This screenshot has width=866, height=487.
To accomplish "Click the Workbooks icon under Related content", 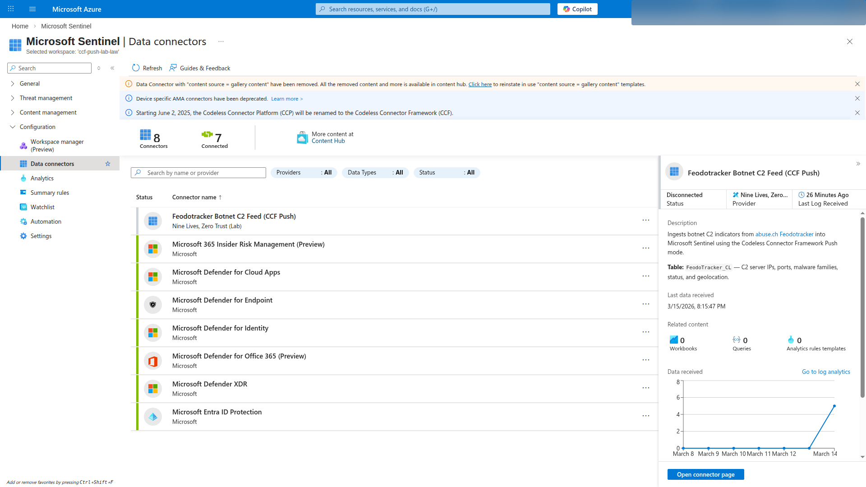I will [673, 340].
